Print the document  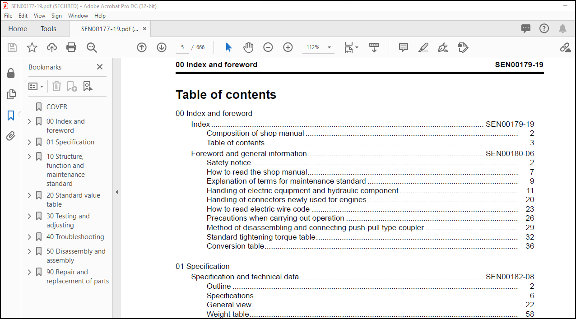pos(71,47)
